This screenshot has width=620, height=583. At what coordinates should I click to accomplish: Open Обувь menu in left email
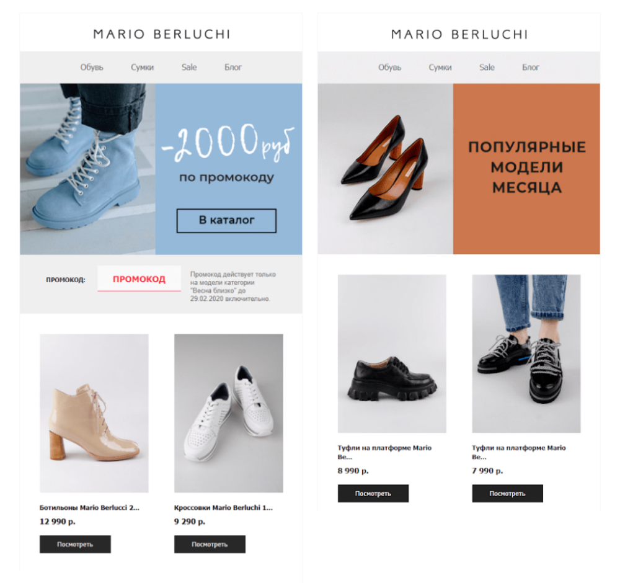click(92, 67)
